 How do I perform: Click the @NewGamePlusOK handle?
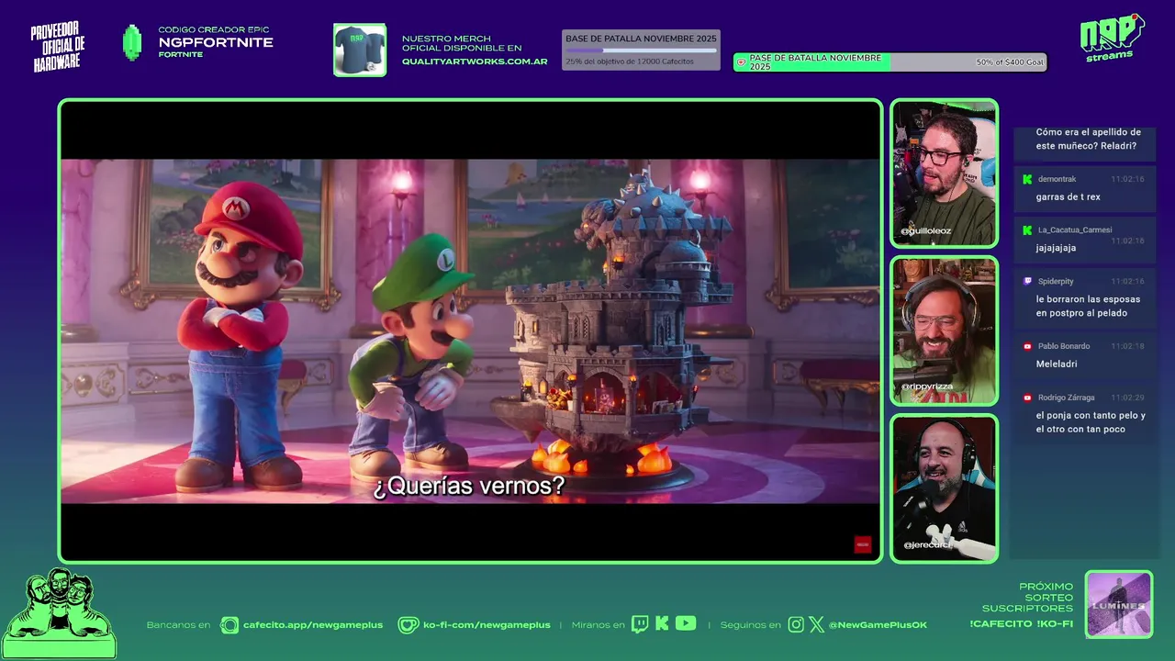click(878, 625)
